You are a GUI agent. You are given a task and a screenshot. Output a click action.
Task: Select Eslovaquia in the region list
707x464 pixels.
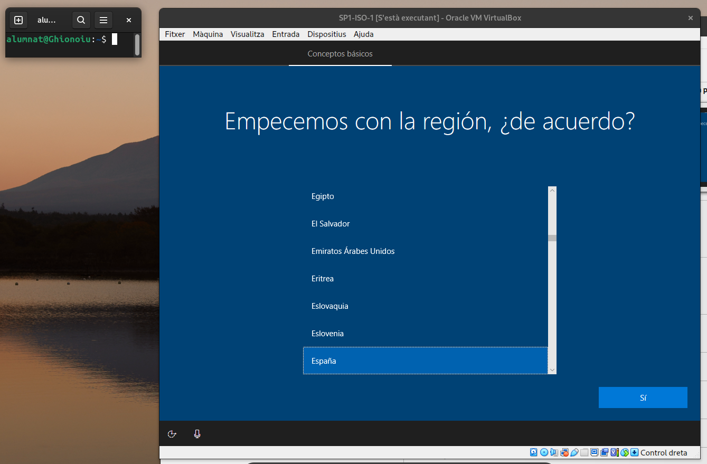[330, 306]
